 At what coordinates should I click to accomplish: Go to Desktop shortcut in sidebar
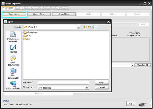pos(13,49)
